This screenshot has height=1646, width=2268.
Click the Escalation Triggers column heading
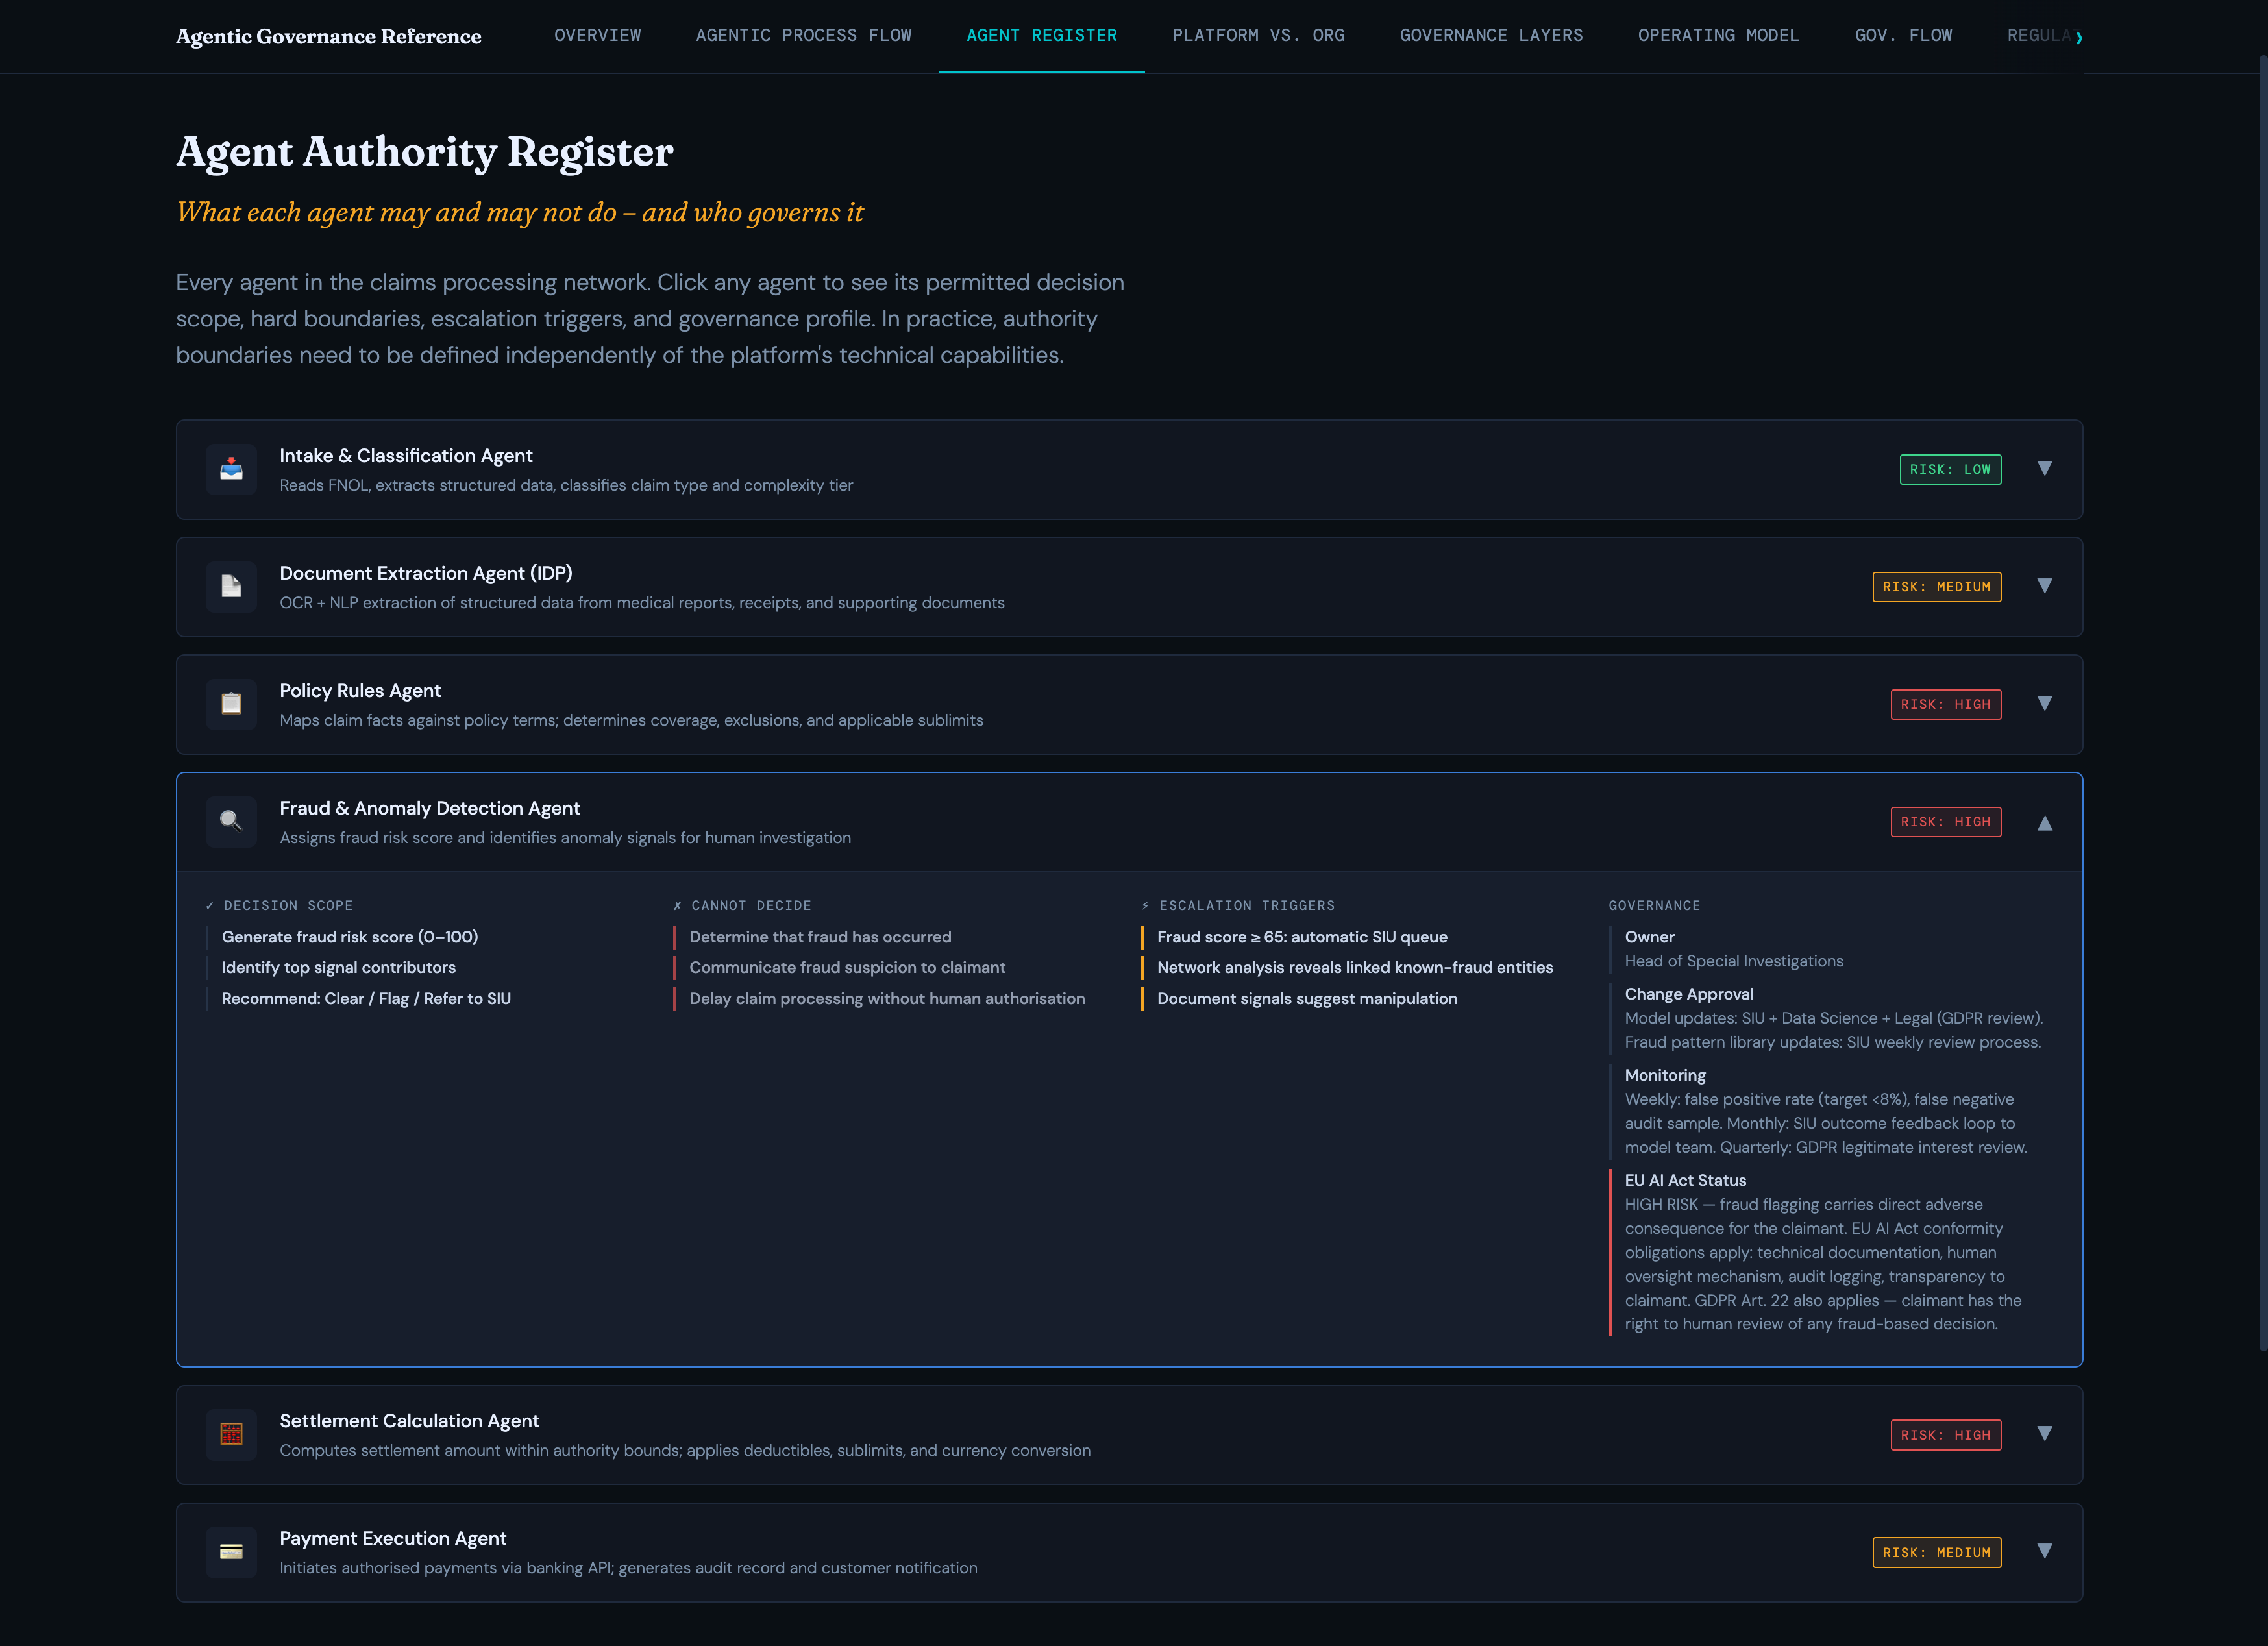click(1238, 906)
